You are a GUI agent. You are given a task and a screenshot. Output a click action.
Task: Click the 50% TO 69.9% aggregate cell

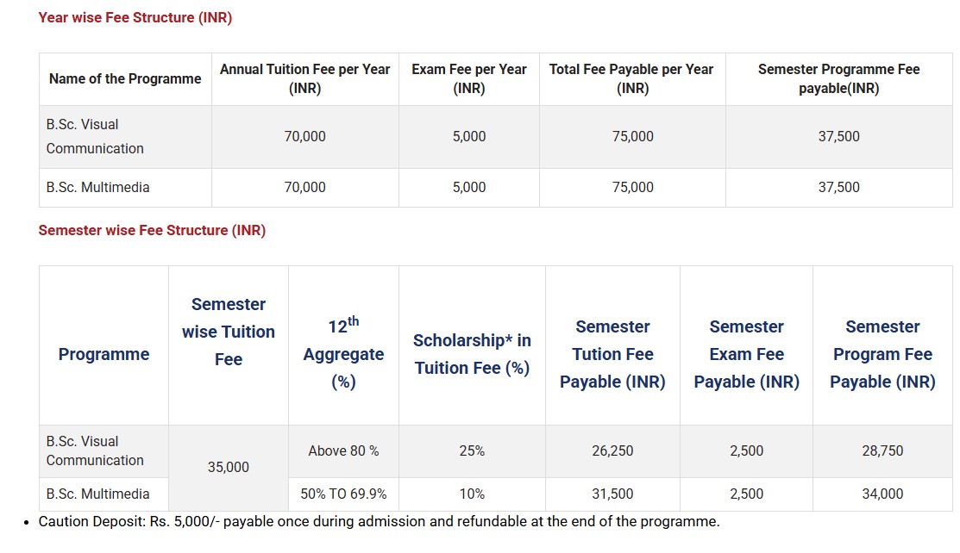343,494
